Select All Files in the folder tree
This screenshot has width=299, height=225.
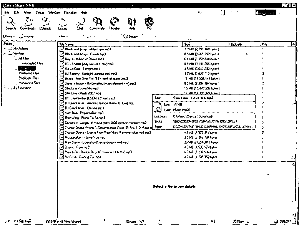pos(24,58)
